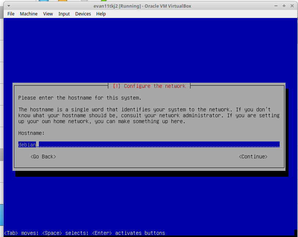Close the VirtualBox window
The image size is (298, 237).
coord(292,6)
